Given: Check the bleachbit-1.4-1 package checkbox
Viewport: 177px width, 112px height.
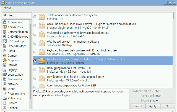Looking at the screenshot, I should point(35,17).
